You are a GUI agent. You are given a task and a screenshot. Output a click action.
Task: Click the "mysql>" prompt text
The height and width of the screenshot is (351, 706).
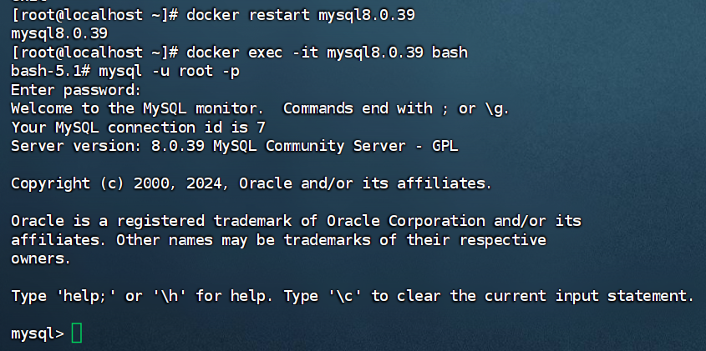click(37, 333)
